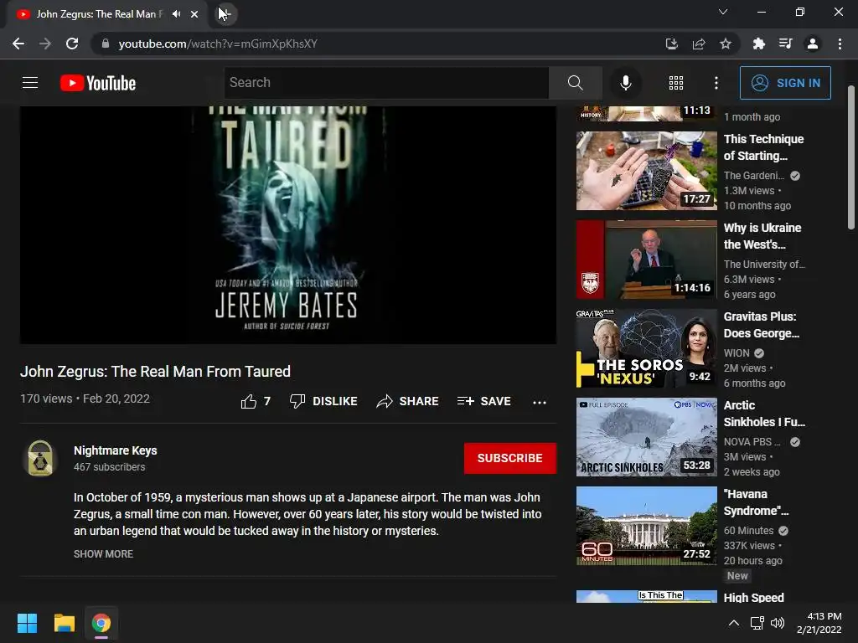The width and height of the screenshot is (858, 643).
Task: Open more actions menu under video
Action: (x=540, y=403)
